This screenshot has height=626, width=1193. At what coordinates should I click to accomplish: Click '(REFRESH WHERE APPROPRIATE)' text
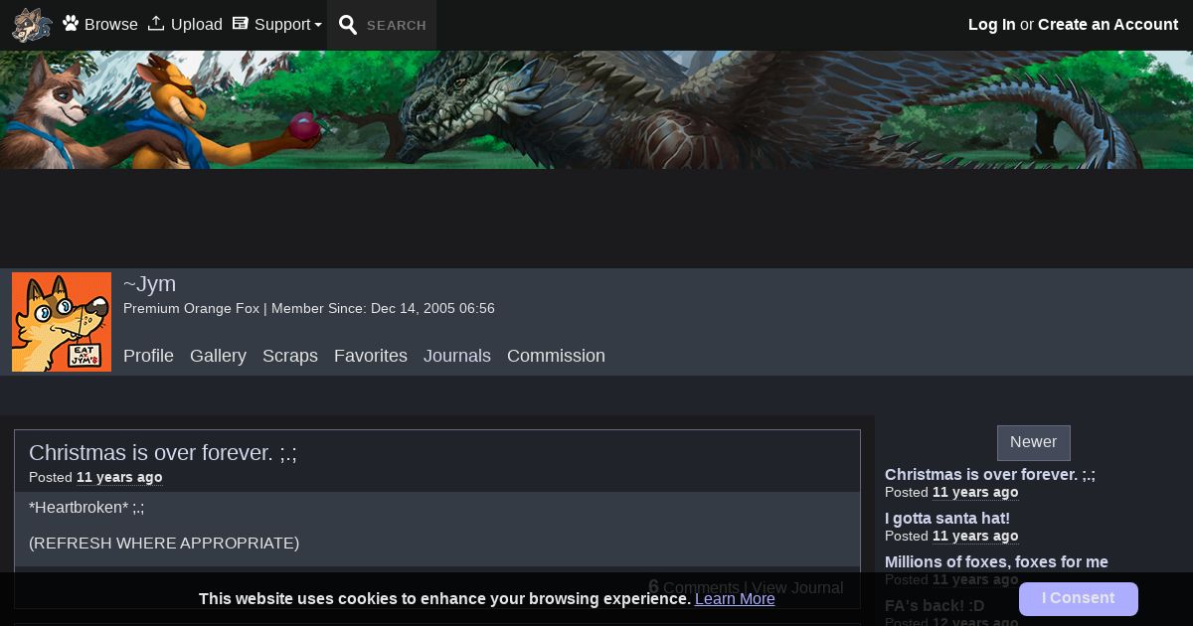[164, 544]
